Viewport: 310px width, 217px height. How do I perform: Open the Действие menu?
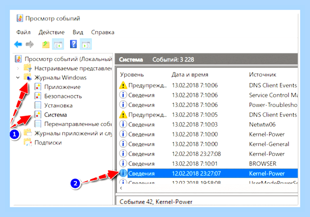coord(51,32)
